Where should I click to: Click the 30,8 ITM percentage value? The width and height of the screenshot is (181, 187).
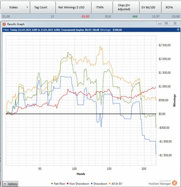point(108,17)
